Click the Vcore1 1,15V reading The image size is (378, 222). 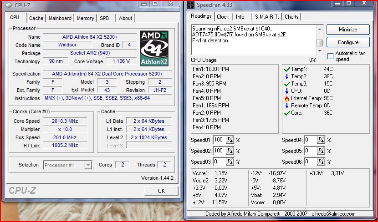(x=210, y=173)
